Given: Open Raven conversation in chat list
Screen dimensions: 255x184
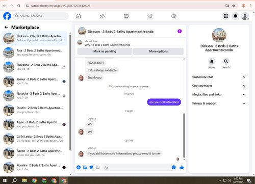Looking at the screenshot, I should 35,153.
